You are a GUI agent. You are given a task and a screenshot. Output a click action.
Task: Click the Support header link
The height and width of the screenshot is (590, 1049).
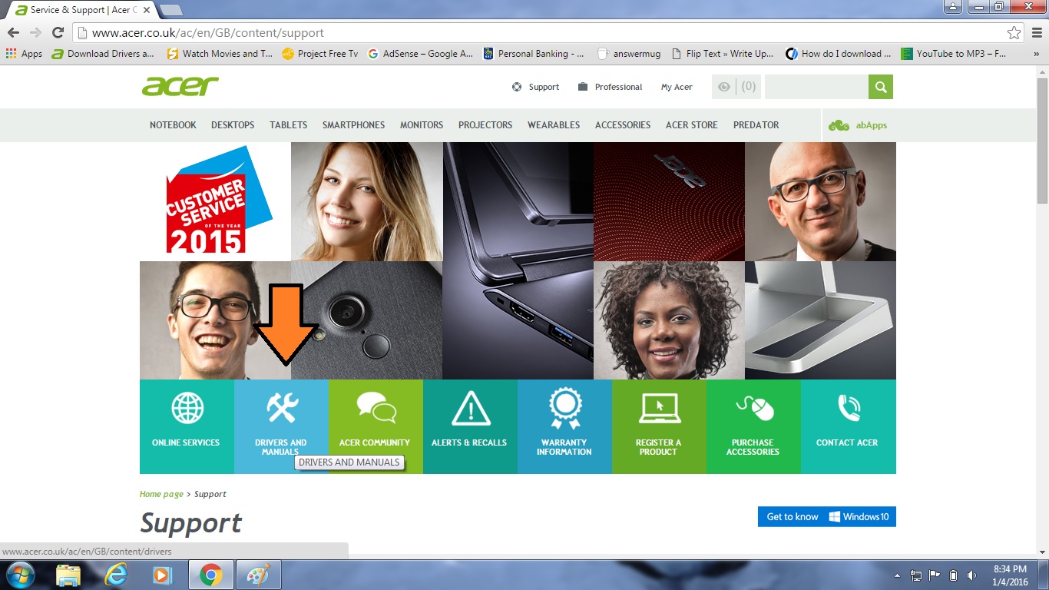[x=536, y=87]
